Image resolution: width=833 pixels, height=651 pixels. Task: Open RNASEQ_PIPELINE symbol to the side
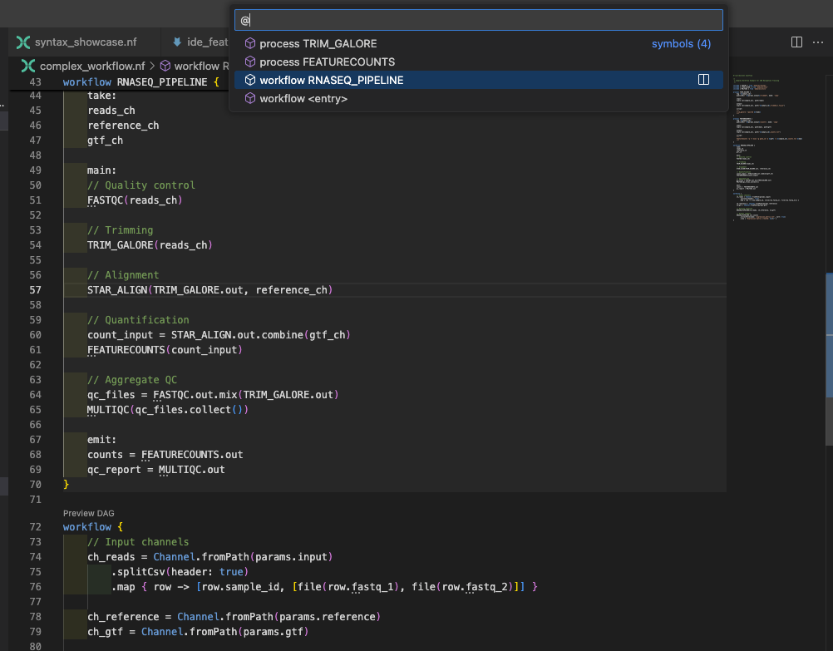click(x=703, y=80)
